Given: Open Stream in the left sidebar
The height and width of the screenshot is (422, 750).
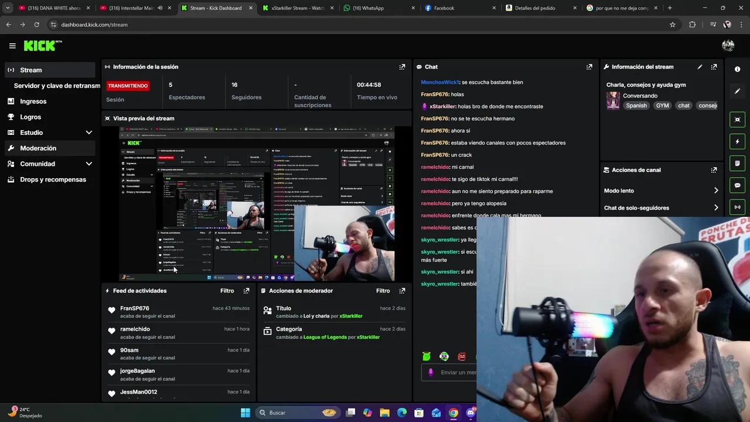Looking at the screenshot, I should 50,70.
